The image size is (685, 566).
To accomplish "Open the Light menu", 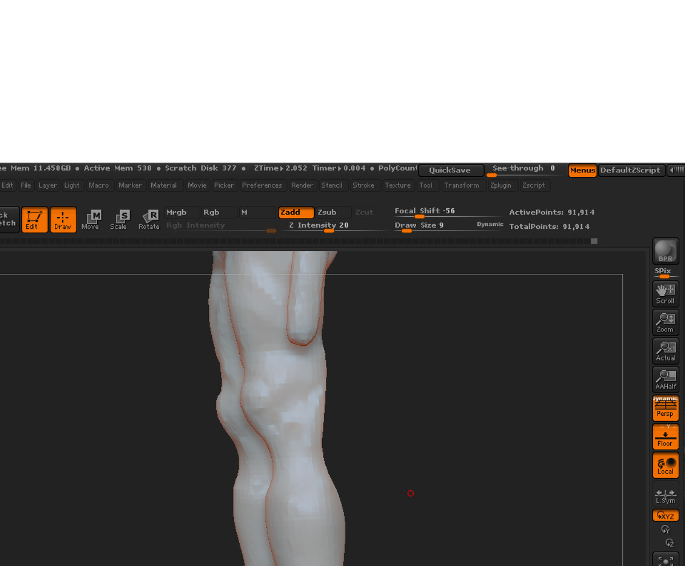I will click(72, 185).
